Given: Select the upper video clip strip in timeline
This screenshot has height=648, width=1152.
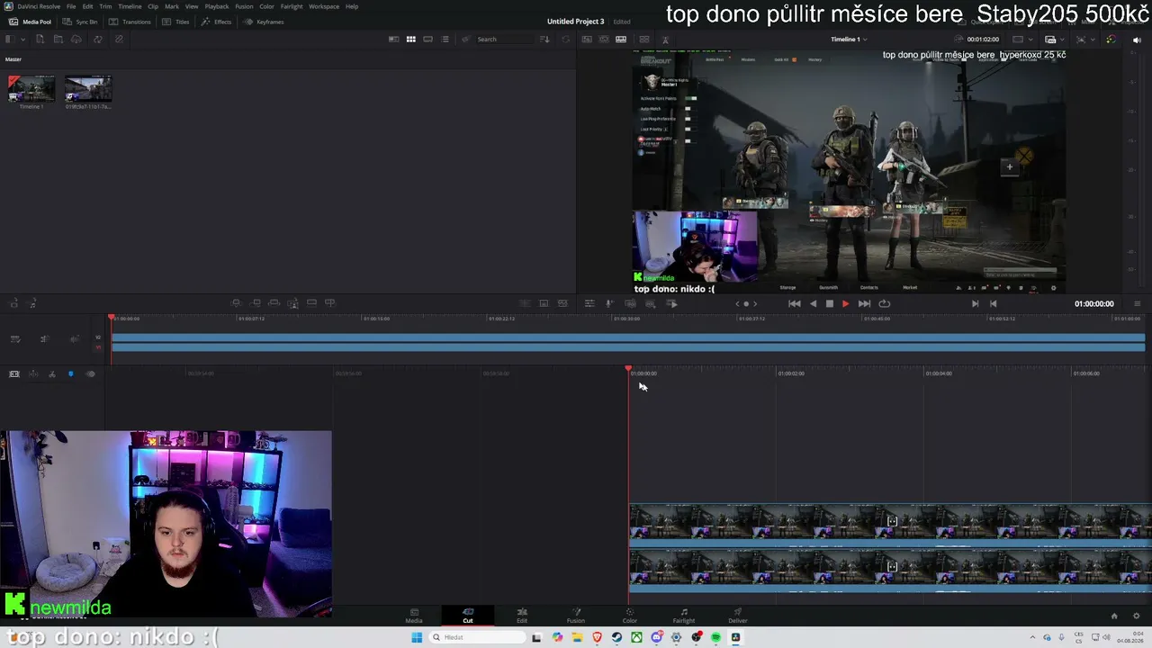Looking at the screenshot, I should pyautogui.click(x=890, y=526).
